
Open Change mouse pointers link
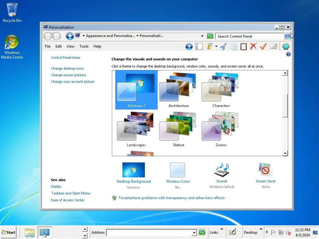click(68, 75)
